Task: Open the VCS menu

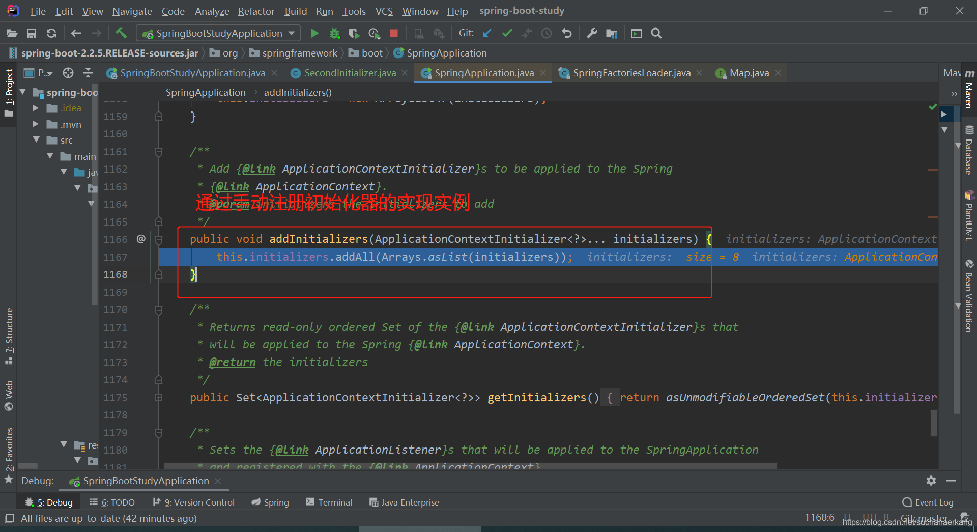Action: tap(384, 11)
